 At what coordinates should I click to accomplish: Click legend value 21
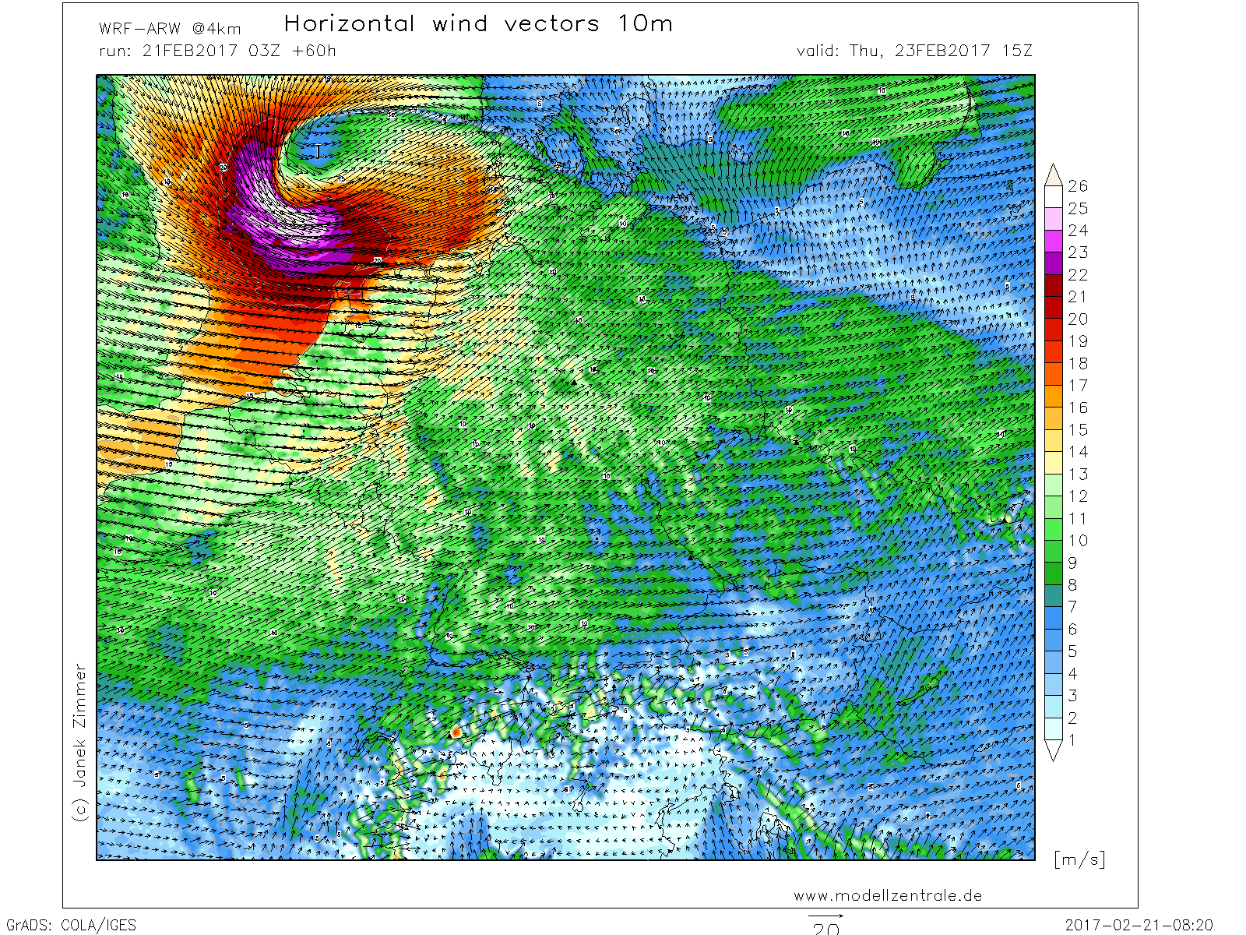1078,296
